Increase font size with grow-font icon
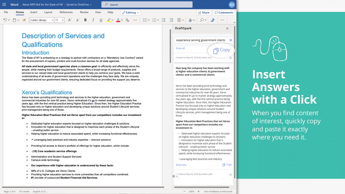This screenshot has width=345, height=194. [70, 20]
